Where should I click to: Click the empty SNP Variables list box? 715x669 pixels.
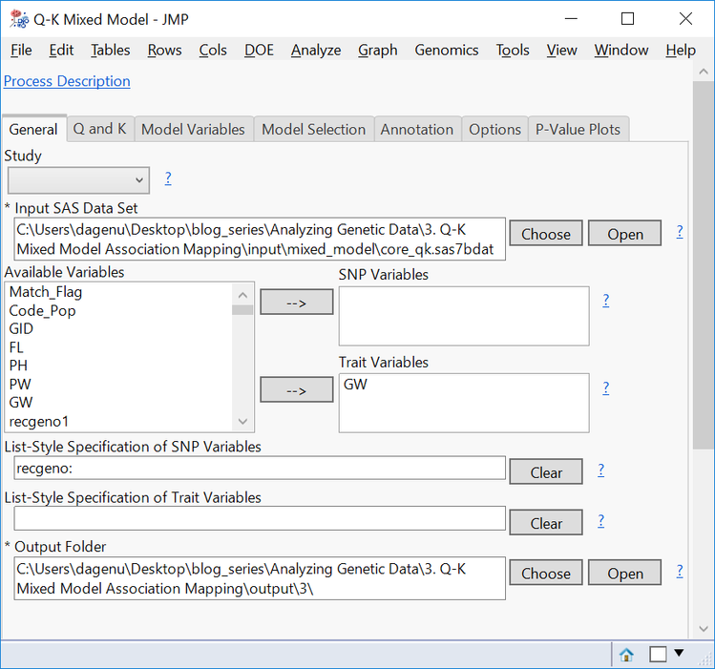pyautogui.click(x=464, y=316)
